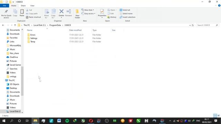Show hidden system tray icons

170,121
